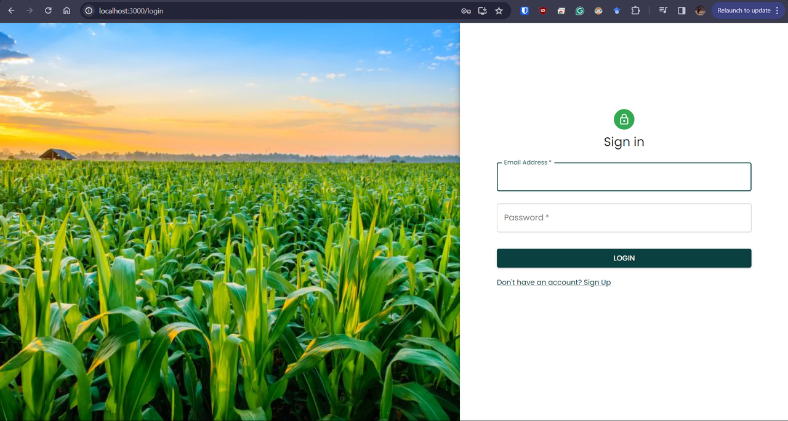Click the Sign in heading
This screenshot has width=788, height=421.
click(x=624, y=142)
